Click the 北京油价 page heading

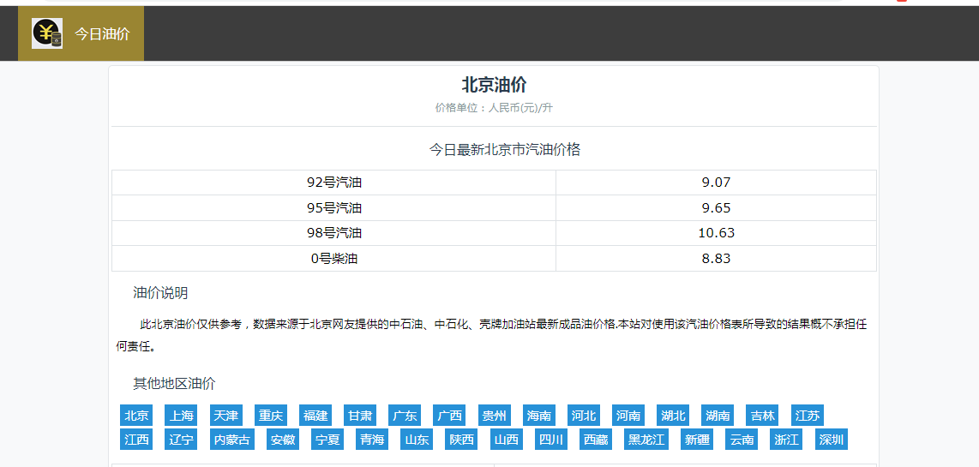[x=494, y=85]
